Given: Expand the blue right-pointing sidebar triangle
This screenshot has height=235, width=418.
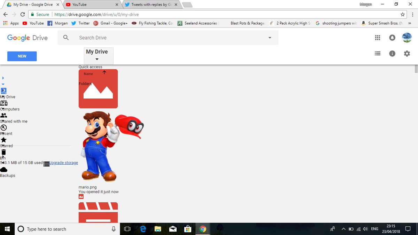Looking at the screenshot, I should tap(3, 78).
